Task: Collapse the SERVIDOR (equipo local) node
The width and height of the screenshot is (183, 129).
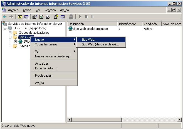Action: 5,28
